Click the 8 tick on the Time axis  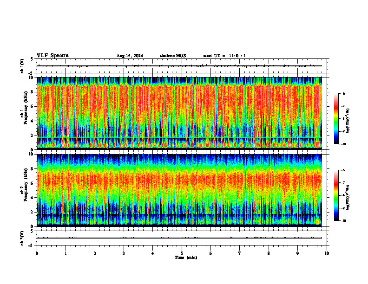(269, 253)
